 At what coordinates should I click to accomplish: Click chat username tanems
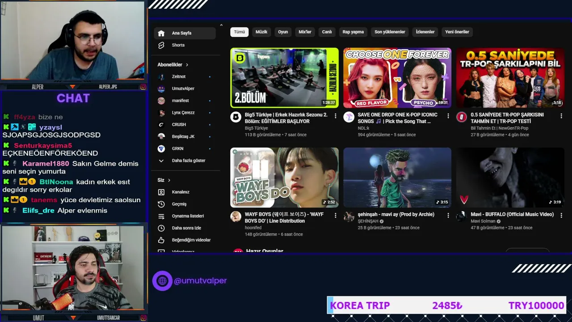(x=44, y=200)
